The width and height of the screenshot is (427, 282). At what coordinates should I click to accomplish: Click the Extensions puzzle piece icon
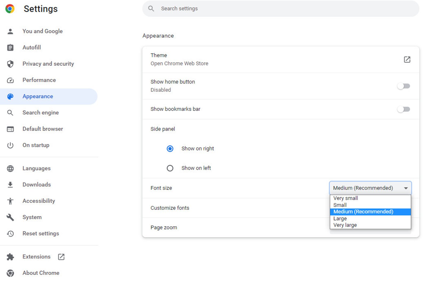coord(10,257)
